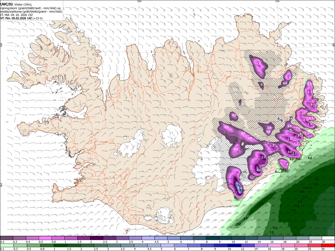Screen dimensions: 335x251
Task: Click the '3.0' snowfall value on the map
Action: pos(290,152)
